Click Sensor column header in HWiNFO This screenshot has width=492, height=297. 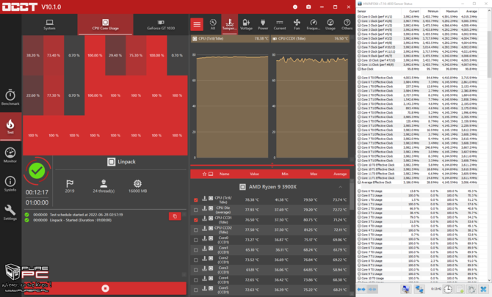click(362, 11)
